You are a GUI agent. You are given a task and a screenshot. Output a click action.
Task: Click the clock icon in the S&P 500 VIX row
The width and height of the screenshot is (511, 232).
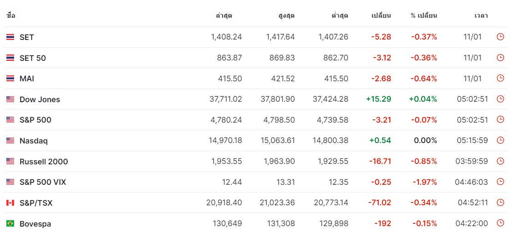point(500,182)
